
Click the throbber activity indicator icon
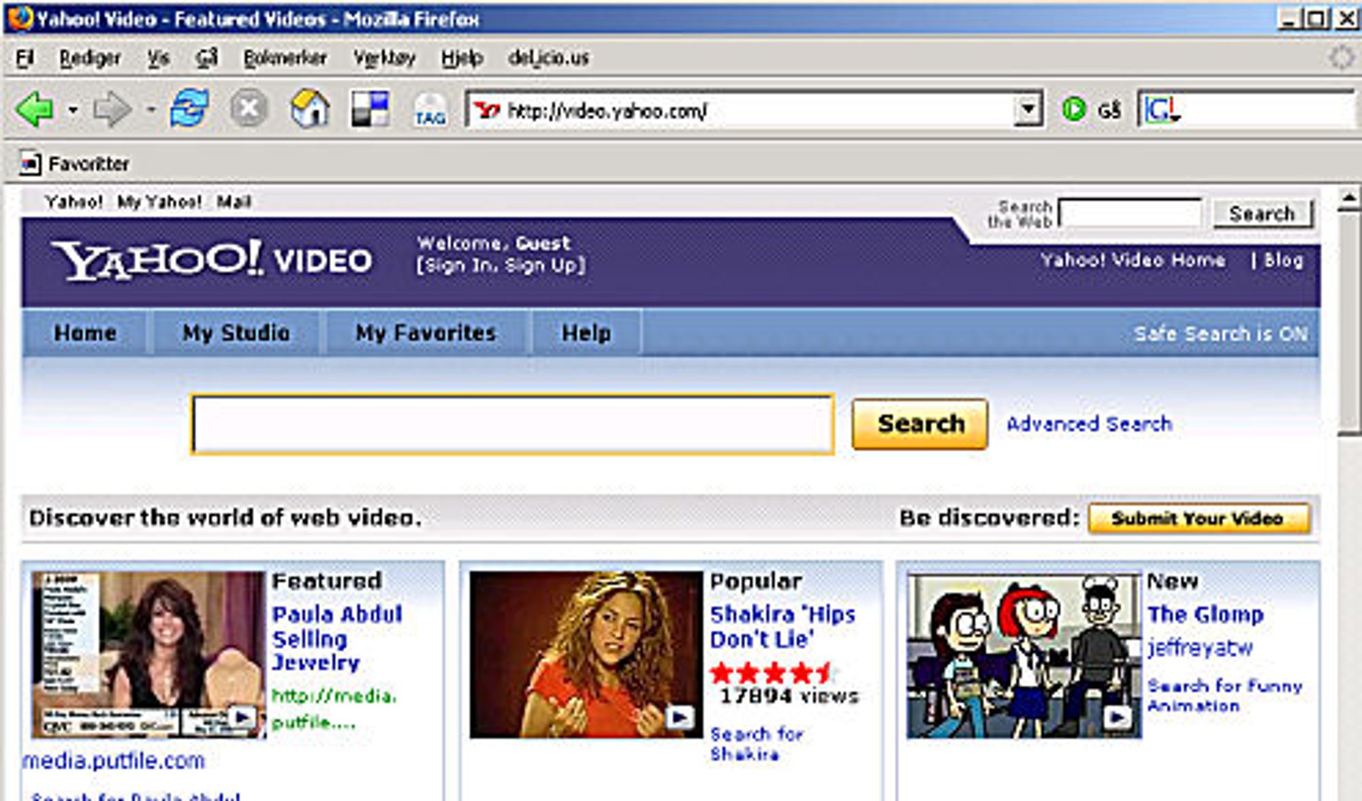click(1341, 57)
